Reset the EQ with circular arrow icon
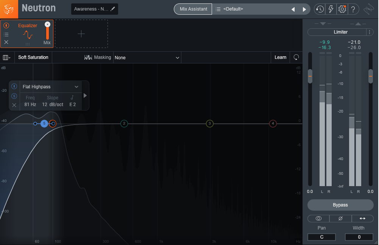Image resolution: width=379 pixels, height=245 pixels. (x=296, y=57)
